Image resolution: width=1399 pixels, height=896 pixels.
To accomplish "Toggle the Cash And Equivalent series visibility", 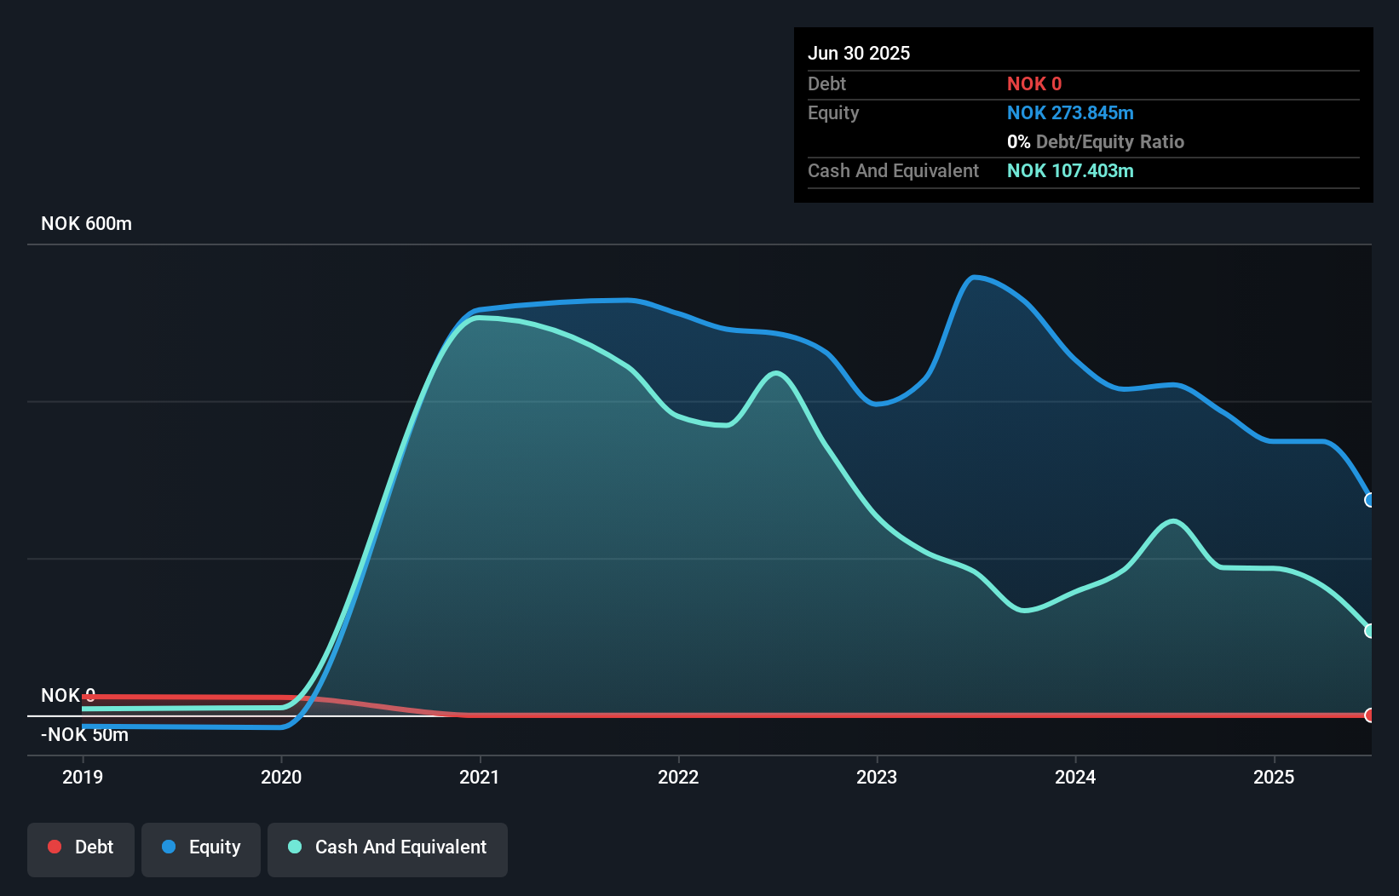I will point(388,848).
